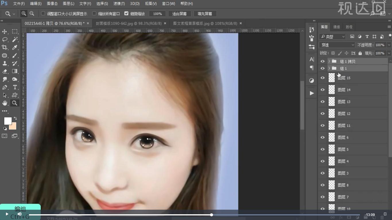Select the Sponge tool
The image size is (392, 220).
(15, 79)
